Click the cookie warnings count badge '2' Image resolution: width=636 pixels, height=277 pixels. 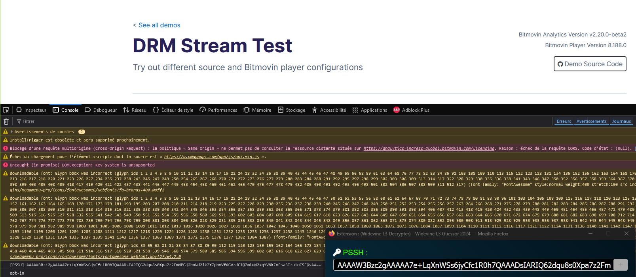click(82, 132)
